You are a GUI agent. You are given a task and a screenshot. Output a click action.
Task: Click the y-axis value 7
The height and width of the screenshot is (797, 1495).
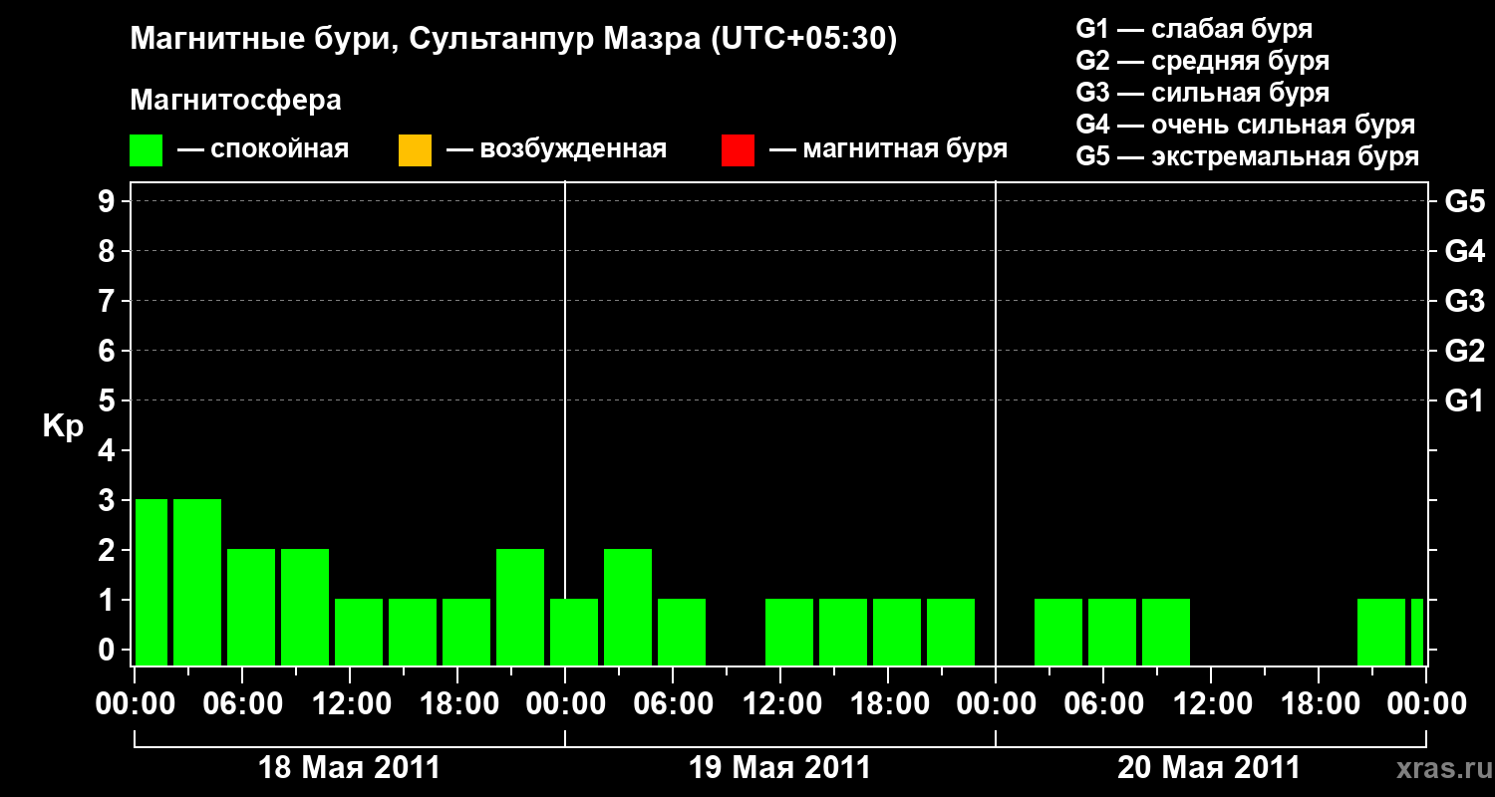click(108, 302)
